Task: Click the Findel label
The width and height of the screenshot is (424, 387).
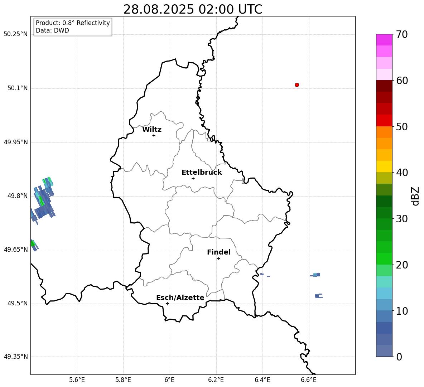Action: pyautogui.click(x=219, y=252)
